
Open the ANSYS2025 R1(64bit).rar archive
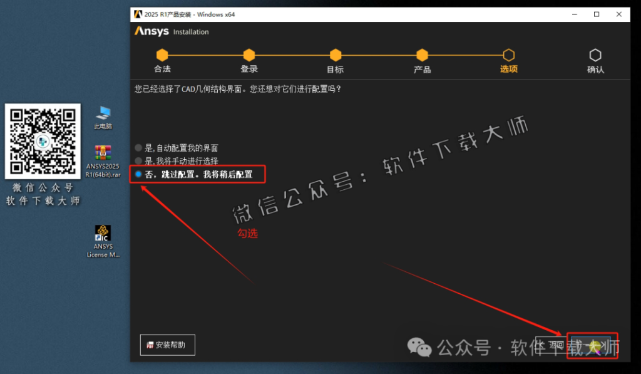pos(103,157)
